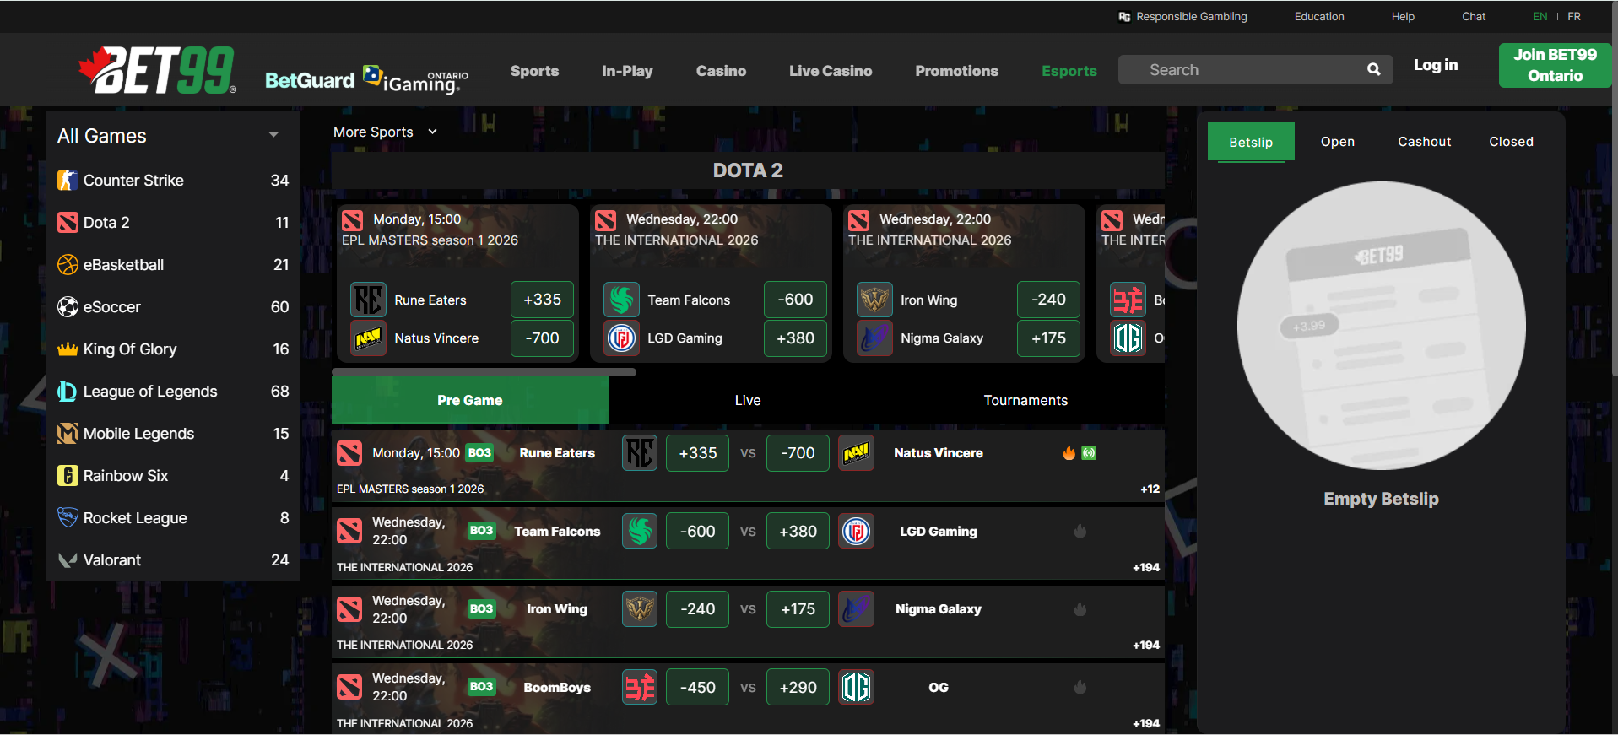The width and height of the screenshot is (1618, 735).
Task: Select LGD Gaming +380 odds in match list
Action: tap(798, 532)
